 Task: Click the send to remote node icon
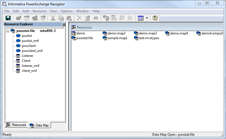(106, 18)
